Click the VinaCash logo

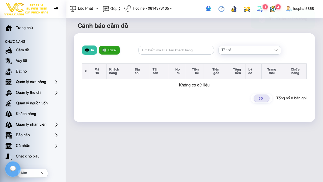coord(26,9)
